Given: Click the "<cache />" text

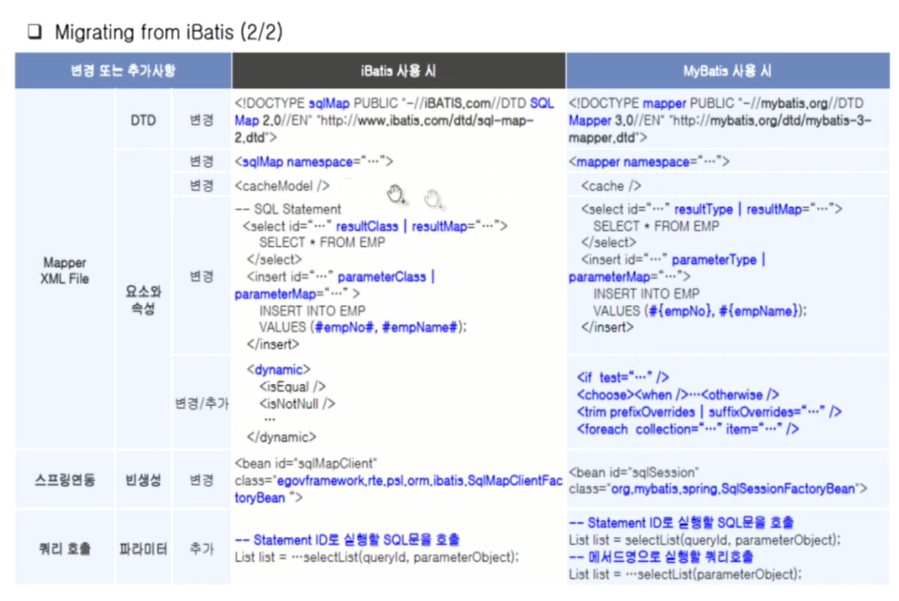Looking at the screenshot, I should (611, 186).
